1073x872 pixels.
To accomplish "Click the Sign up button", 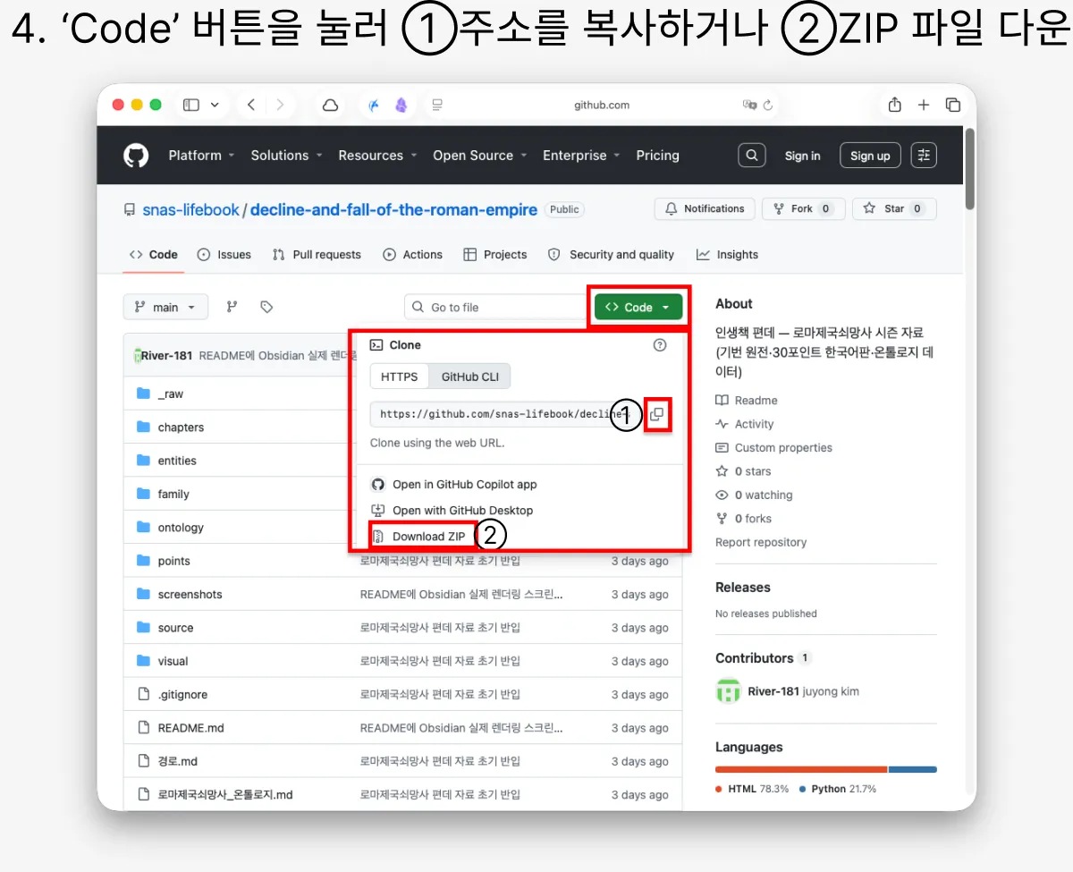I will tap(870, 156).
